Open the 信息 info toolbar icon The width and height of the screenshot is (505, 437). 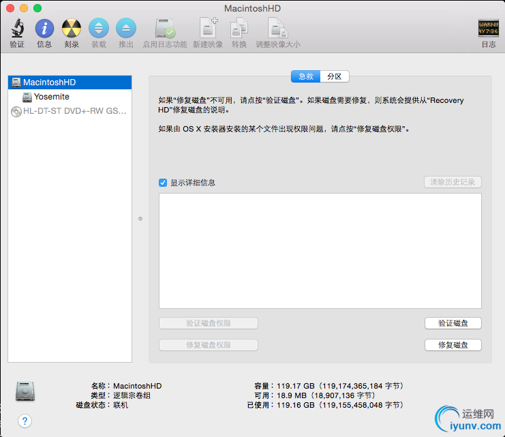coord(44,29)
